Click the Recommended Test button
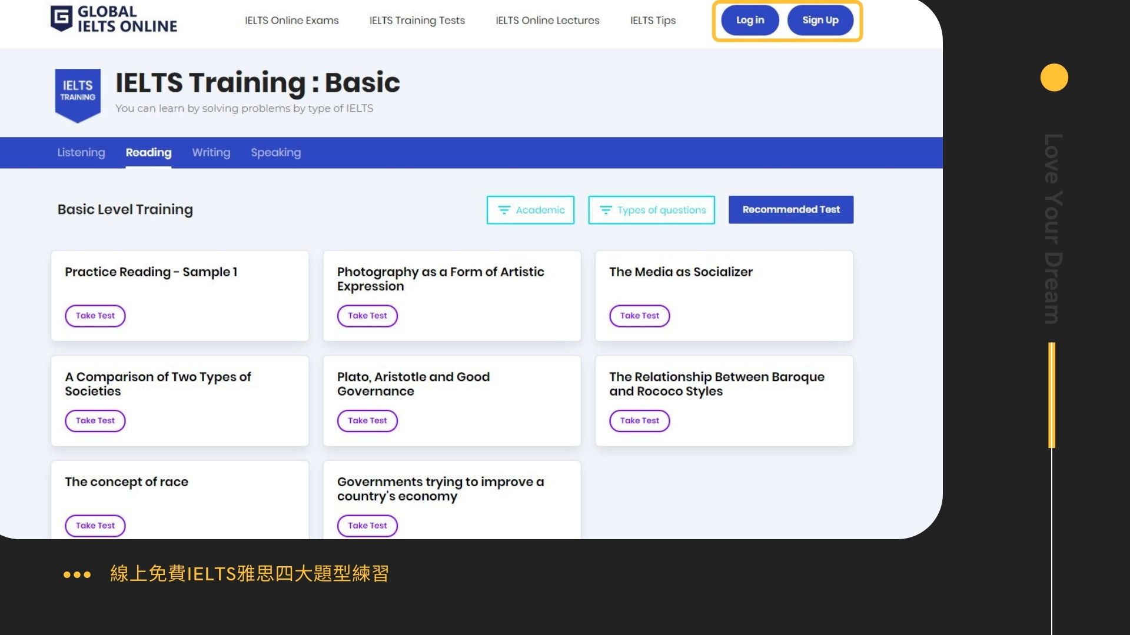This screenshot has width=1130, height=635. tap(790, 209)
